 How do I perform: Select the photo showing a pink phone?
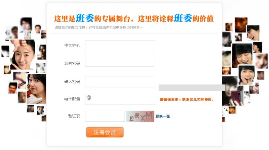tap(233, 91)
